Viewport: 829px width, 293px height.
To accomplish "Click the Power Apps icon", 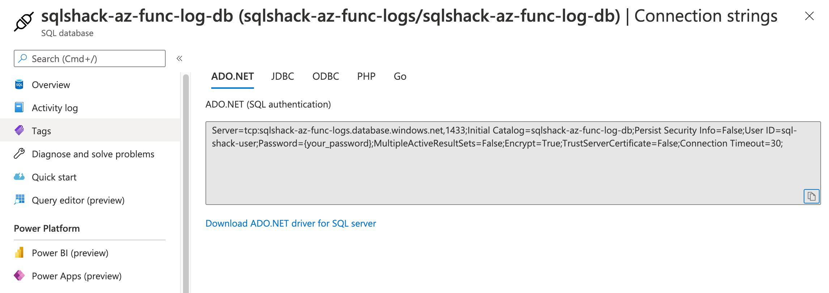I will tap(19, 276).
